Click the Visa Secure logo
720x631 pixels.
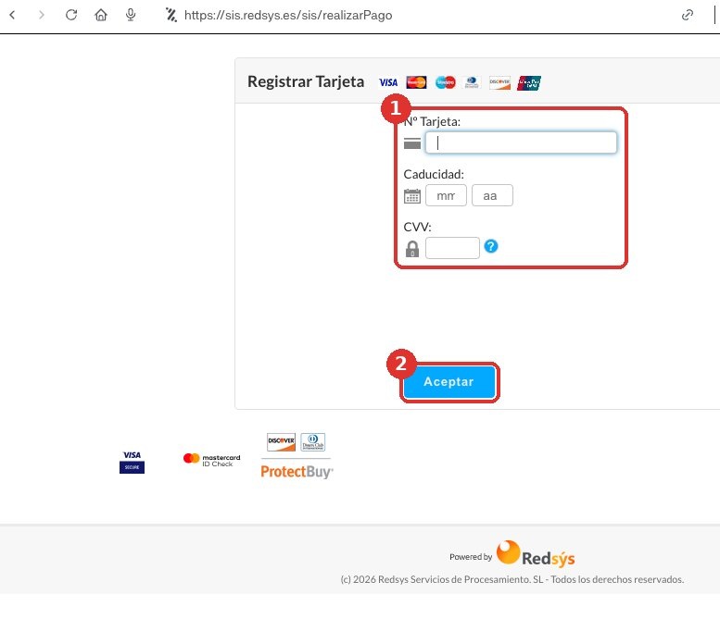(132, 462)
